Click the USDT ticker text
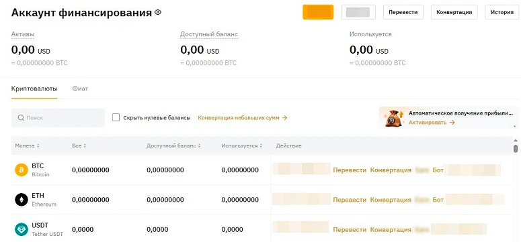 click(x=40, y=225)
